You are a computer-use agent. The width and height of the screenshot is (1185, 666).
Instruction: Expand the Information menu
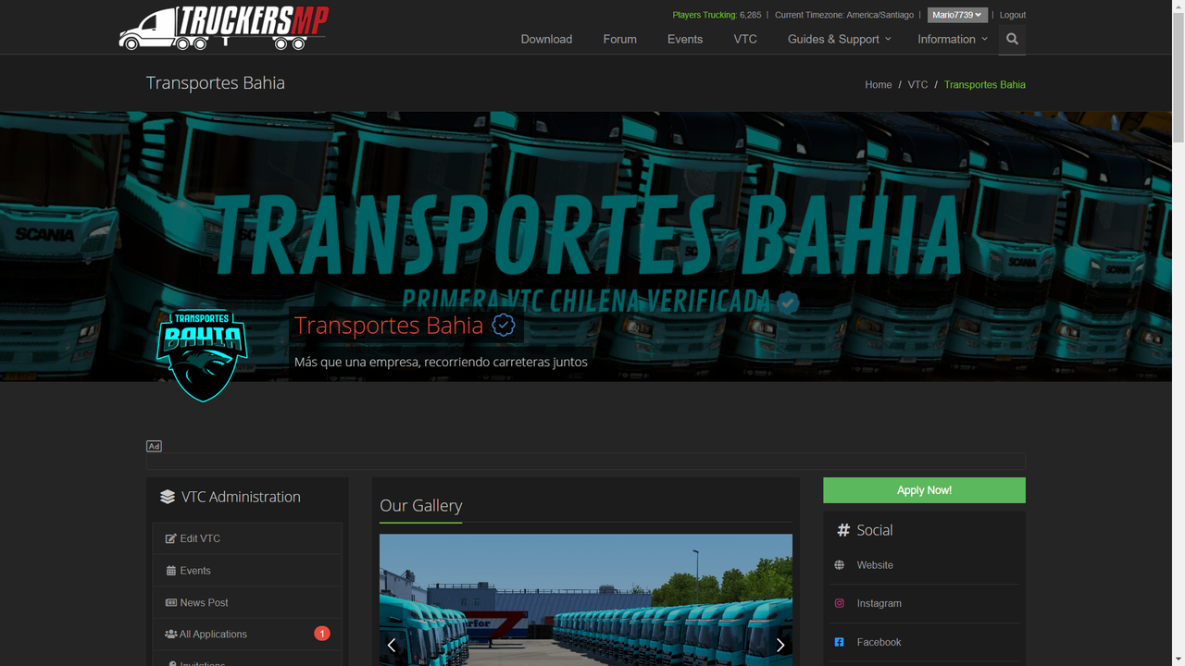pyautogui.click(x=953, y=39)
